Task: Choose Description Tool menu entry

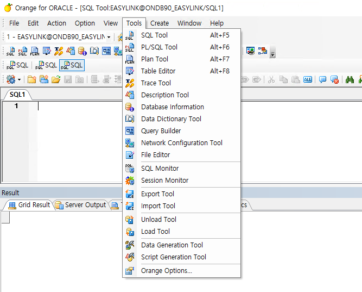Action: 181,95
